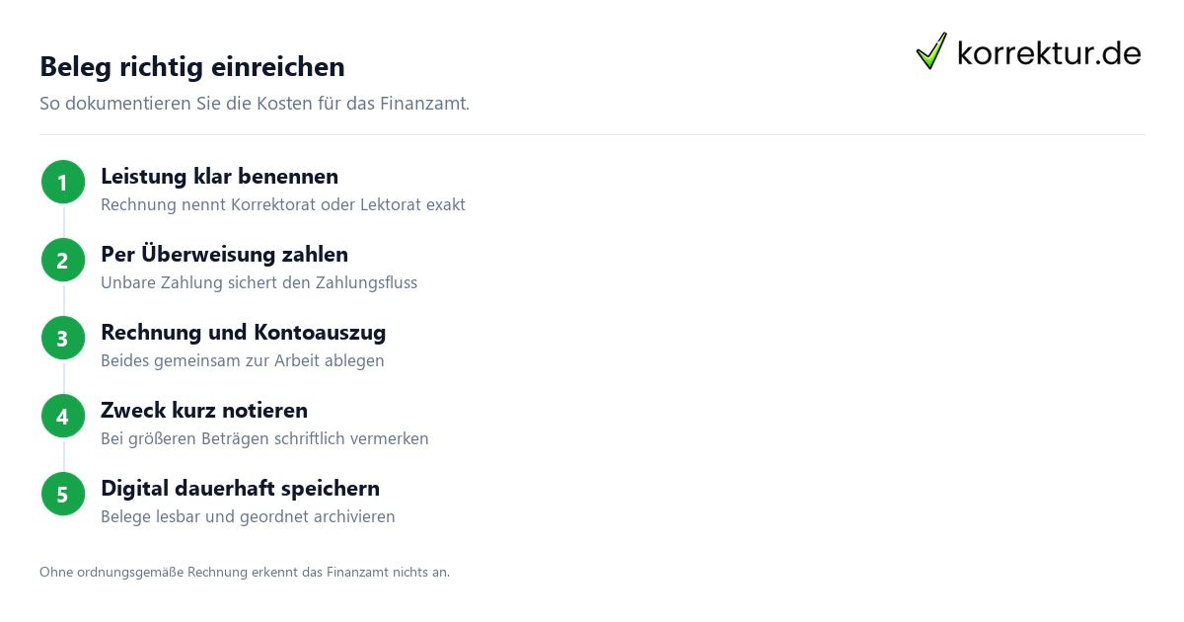This screenshot has height=622, width=1184.
Task: Select the heading Zweck kurz notieren
Action: (x=204, y=411)
